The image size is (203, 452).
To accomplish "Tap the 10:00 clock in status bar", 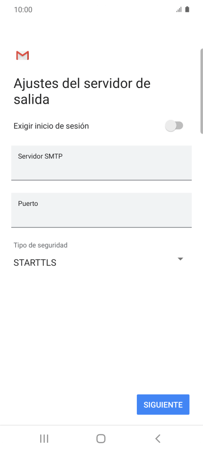I will [x=23, y=9].
